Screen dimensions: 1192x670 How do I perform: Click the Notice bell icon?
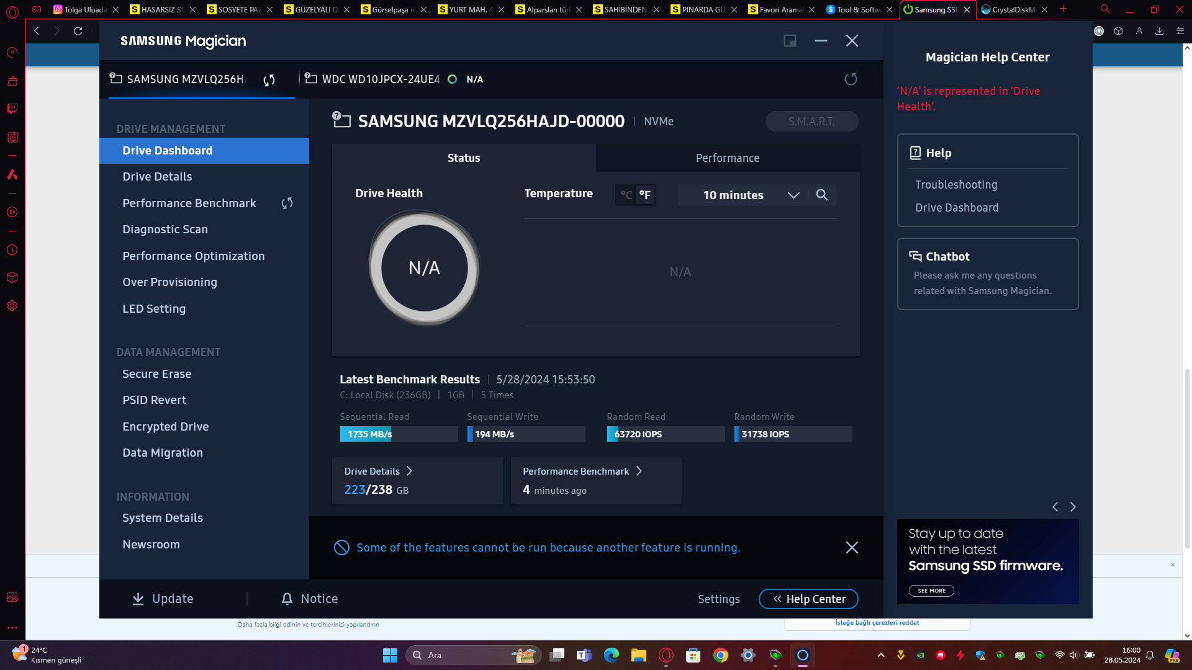tap(287, 599)
